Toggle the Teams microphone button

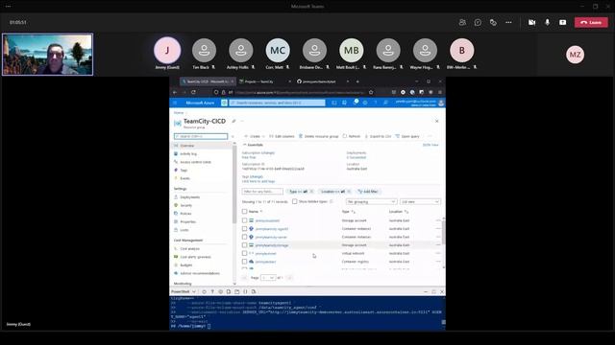click(x=547, y=22)
